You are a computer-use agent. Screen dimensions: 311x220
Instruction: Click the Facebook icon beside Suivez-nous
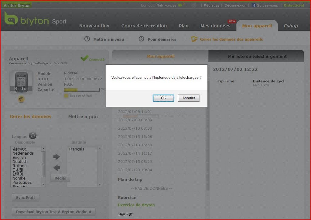[x=254, y=5]
